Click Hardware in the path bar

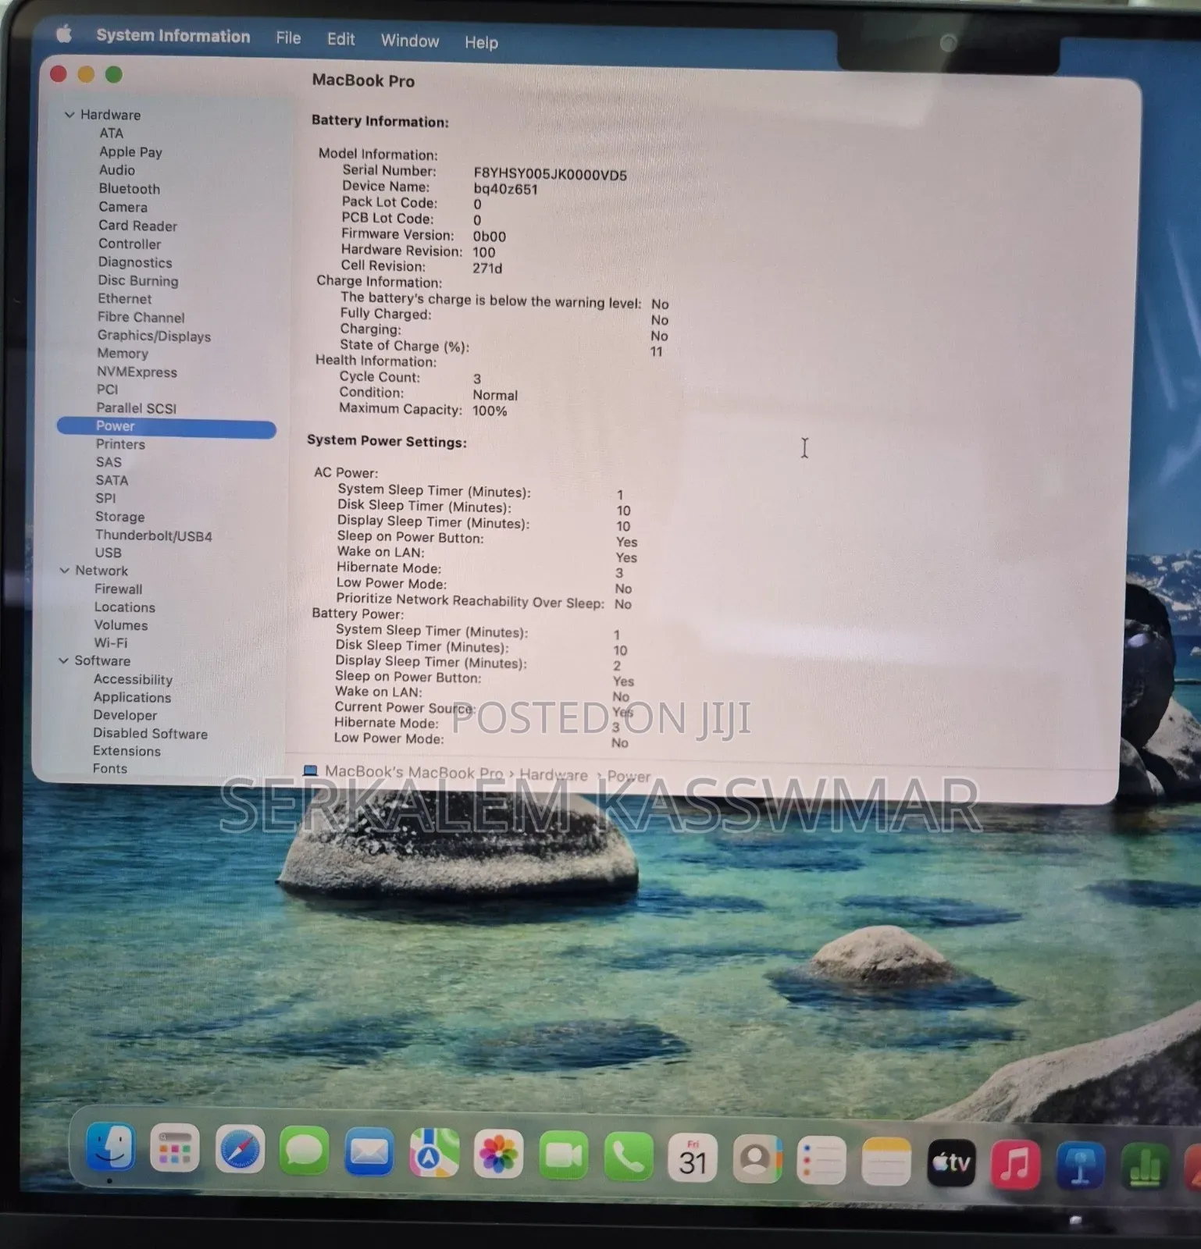[x=554, y=774]
